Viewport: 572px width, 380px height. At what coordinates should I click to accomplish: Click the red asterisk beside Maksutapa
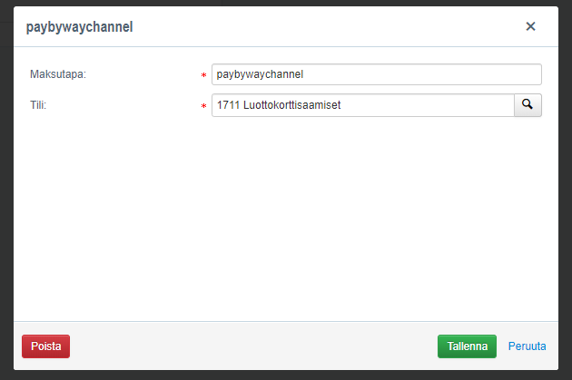(204, 75)
